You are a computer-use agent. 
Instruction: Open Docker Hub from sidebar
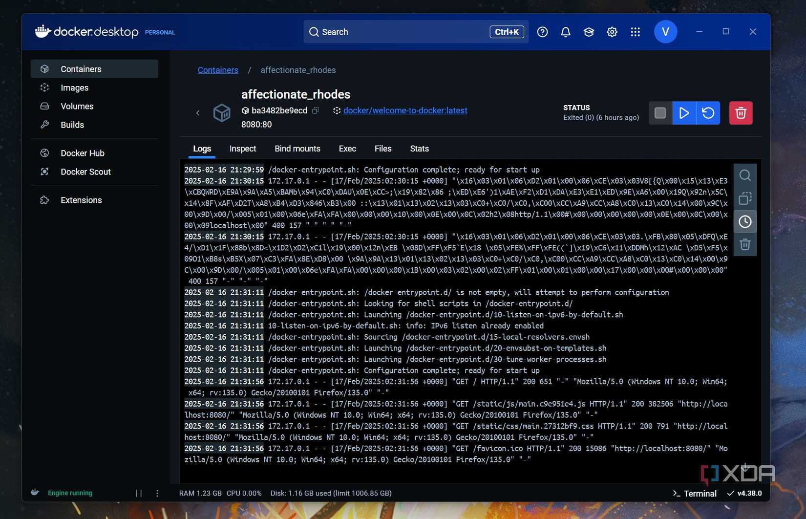point(94,153)
